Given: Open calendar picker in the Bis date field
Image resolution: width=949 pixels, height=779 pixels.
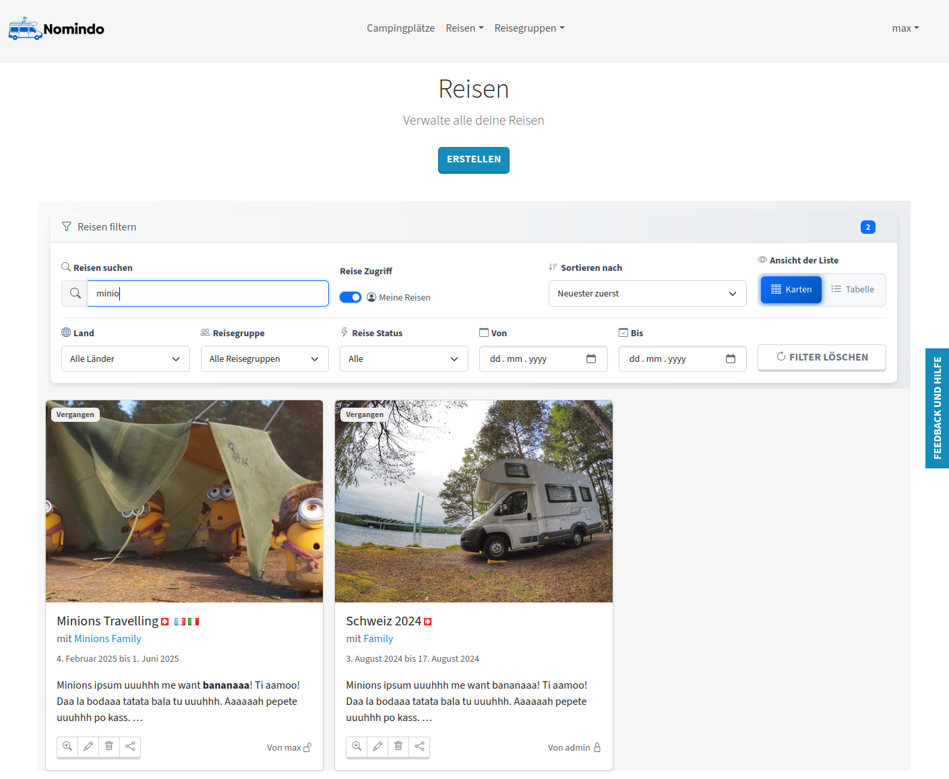Looking at the screenshot, I should pyautogui.click(x=731, y=359).
